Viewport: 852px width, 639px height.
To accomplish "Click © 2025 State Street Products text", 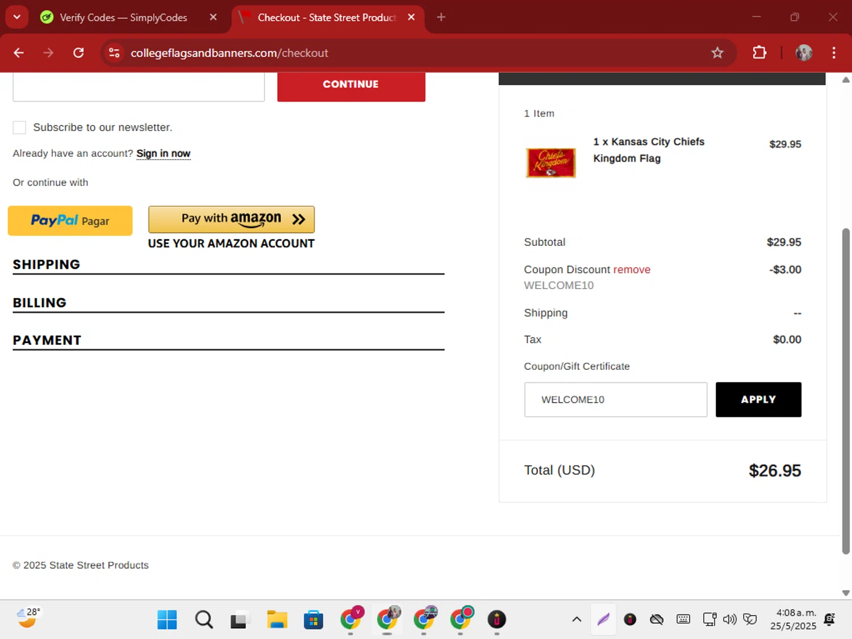I will click(81, 565).
